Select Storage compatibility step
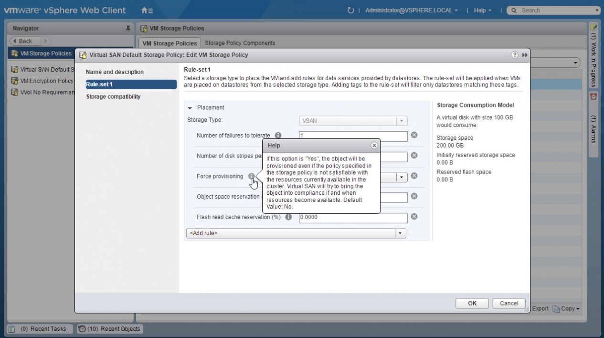604x338 pixels. point(113,96)
